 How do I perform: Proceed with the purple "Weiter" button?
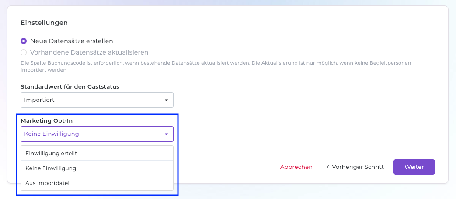414,167
